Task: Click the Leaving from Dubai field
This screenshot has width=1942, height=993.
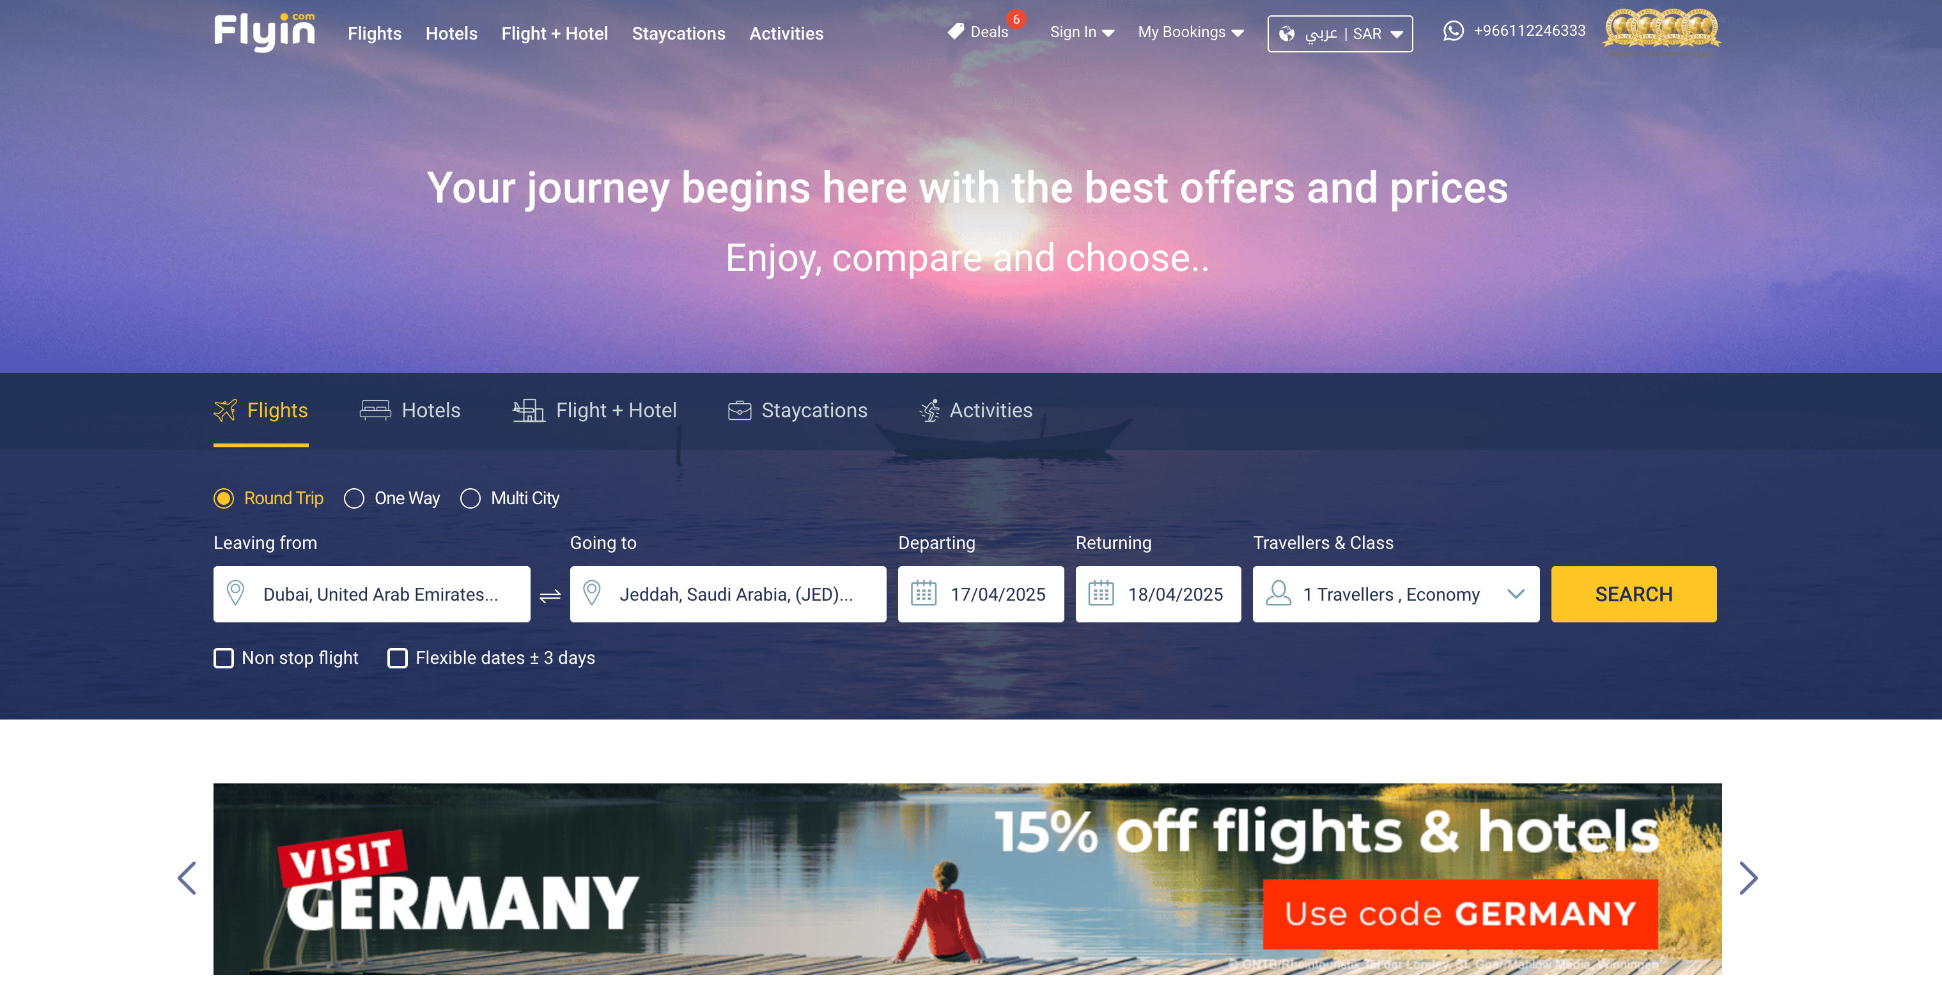Action: coord(371,594)
